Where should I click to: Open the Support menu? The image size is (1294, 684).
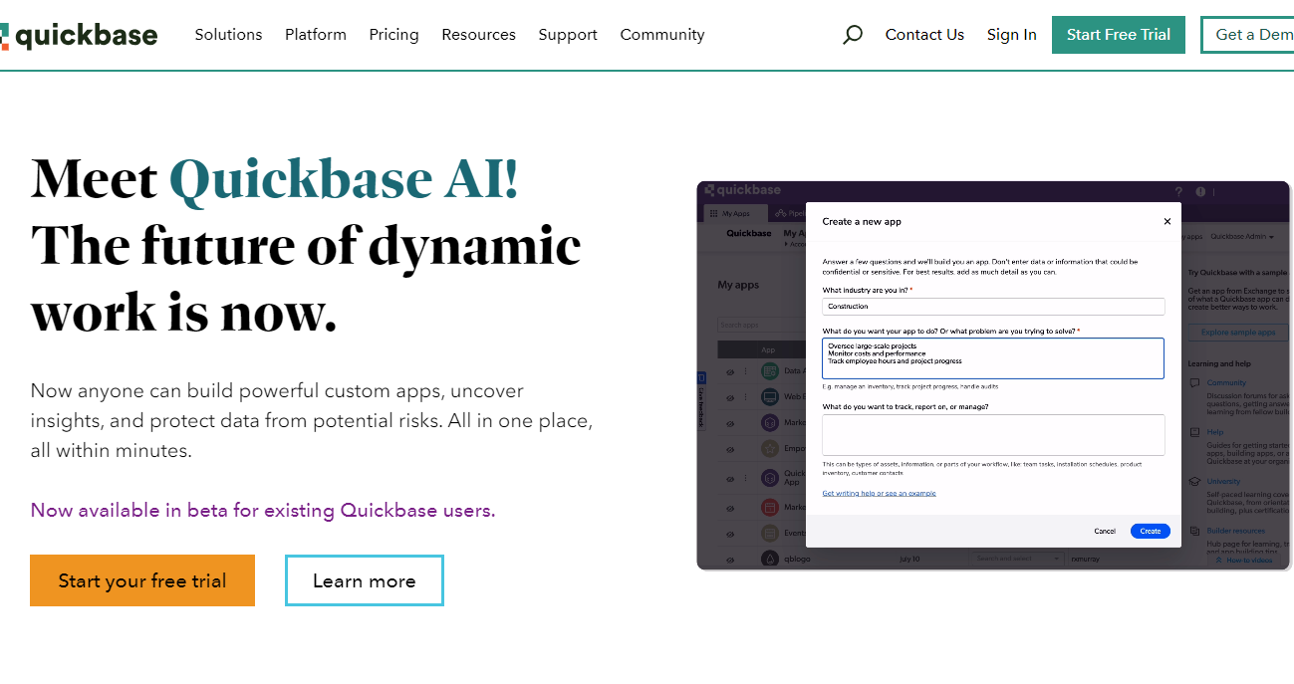[x=568, y=35]
